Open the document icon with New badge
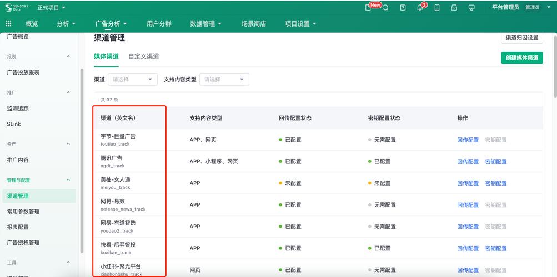This screenshot has width=557, height=277. [368, 7]
